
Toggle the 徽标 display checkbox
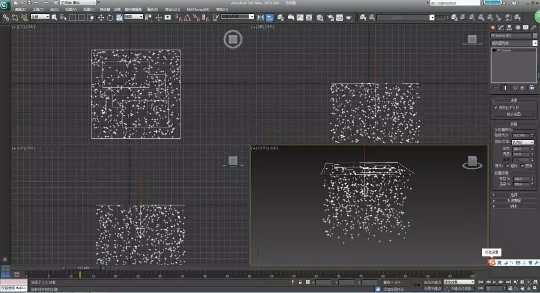tap(507, 166)
